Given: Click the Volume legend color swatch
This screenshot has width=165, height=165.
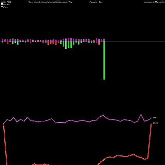Looking at the screenshot, I should tap(2, 4).
